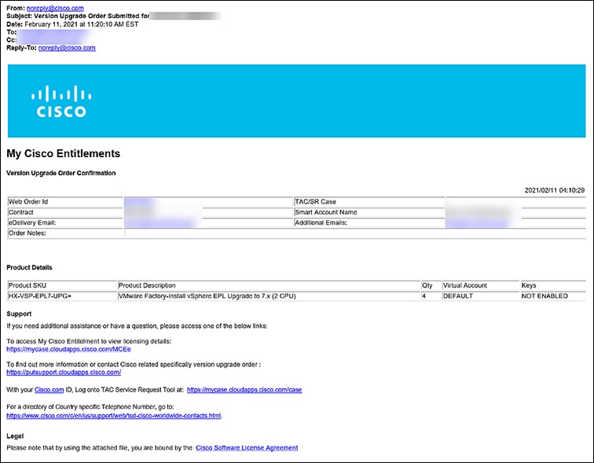Click the NOT ENABLED keys cell
Screen dimensions: 594x463
point(552,296)
